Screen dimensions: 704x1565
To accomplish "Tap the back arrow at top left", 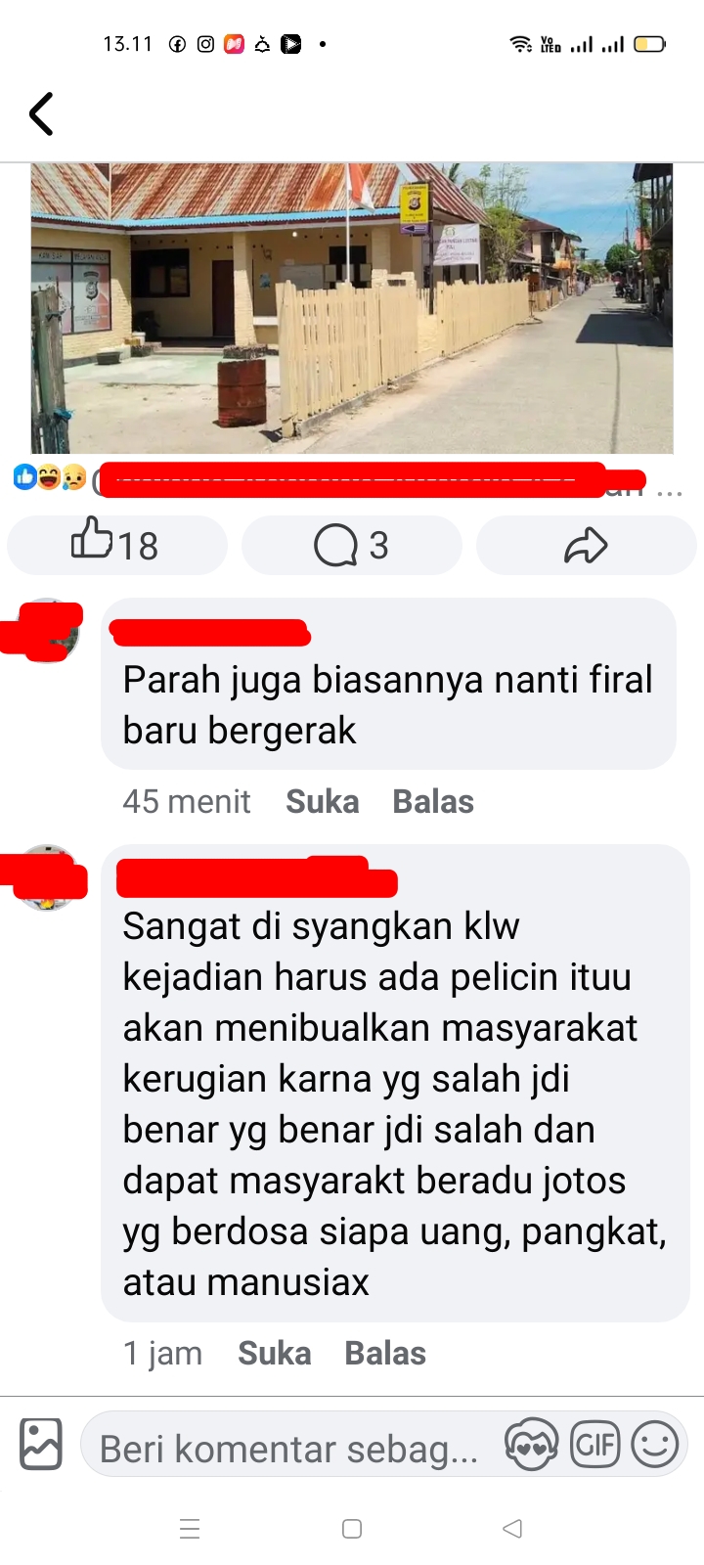I will pyautogui.click(x=41, y=114).
